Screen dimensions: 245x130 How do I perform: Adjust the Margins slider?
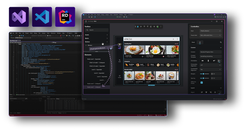pyautogui.click(x=204, y=74)
